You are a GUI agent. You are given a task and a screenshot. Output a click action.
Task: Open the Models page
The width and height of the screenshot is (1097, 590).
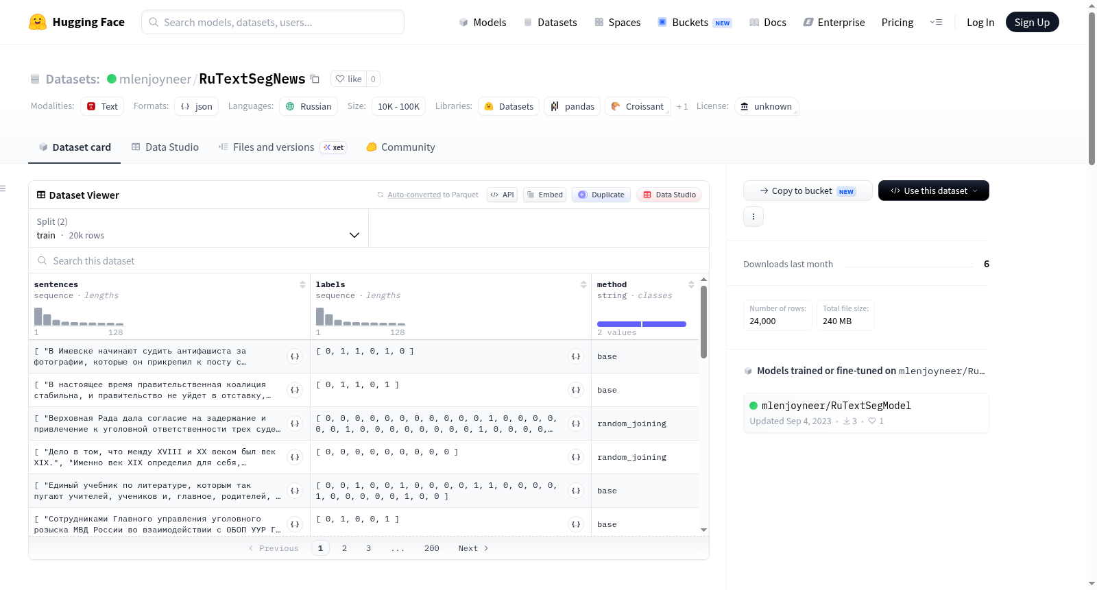point(483,22)
